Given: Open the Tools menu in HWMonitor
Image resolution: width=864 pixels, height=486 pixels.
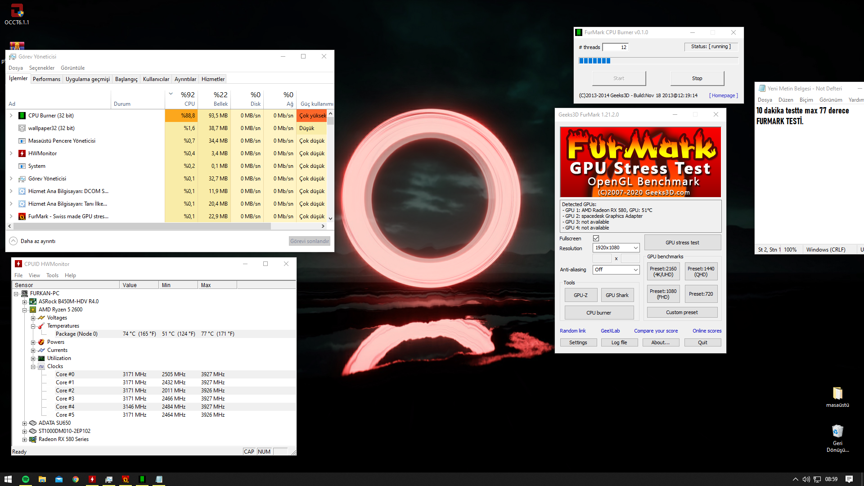Looking at the screenshot, I should coord(52,275).
